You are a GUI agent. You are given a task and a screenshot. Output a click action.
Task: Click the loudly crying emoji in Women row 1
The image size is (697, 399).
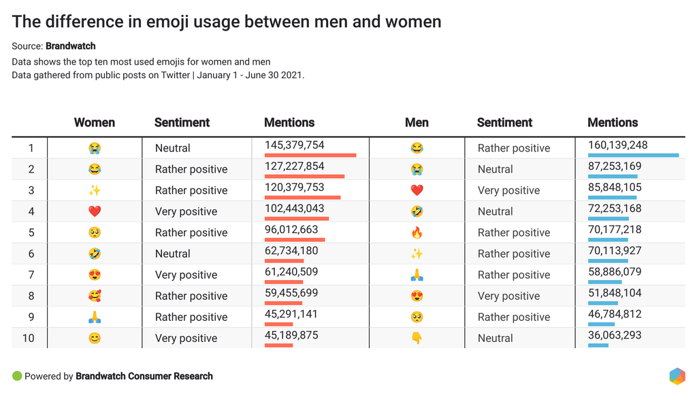[95, 148]
